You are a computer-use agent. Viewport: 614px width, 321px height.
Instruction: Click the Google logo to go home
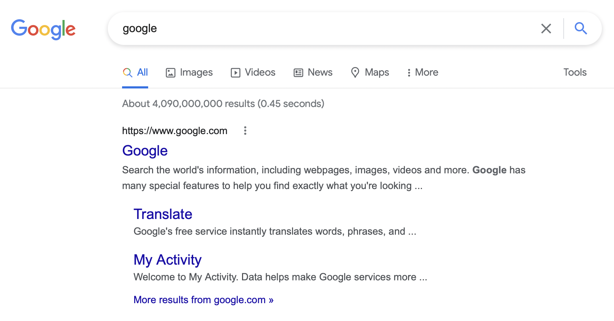(x=43, y=29)
